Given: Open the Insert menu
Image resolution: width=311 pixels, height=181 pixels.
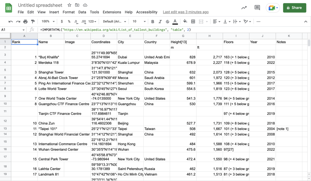Looking at the screenshot, I should [x=54, y=12].
